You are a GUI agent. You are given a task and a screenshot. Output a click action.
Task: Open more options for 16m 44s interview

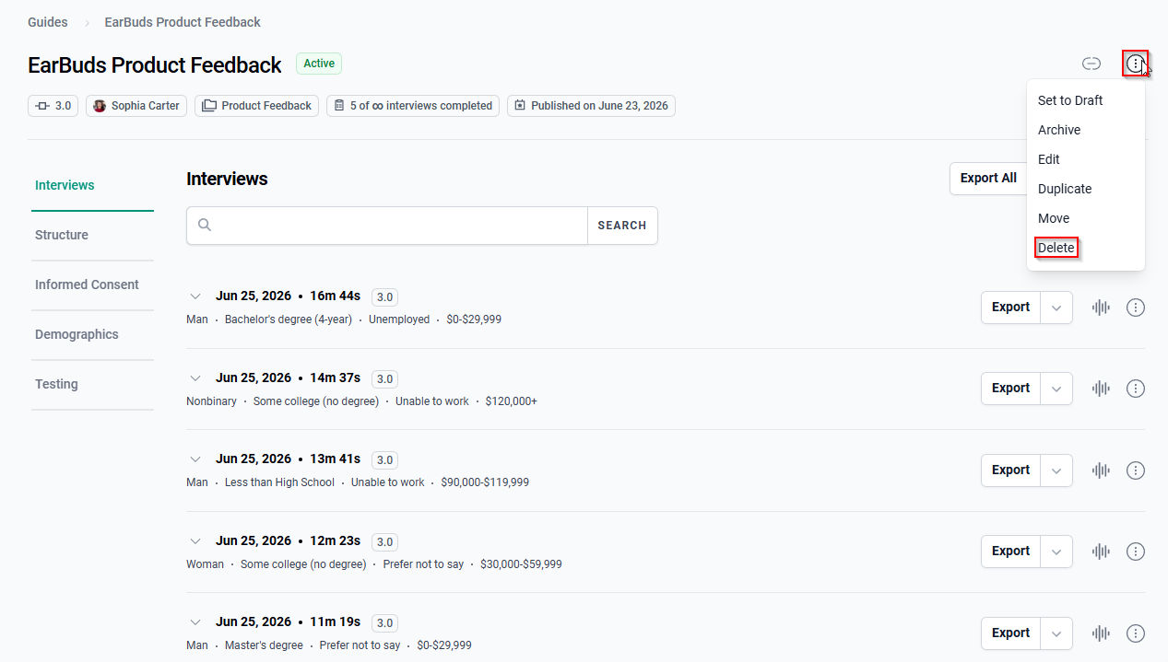tap(1136, 308)
